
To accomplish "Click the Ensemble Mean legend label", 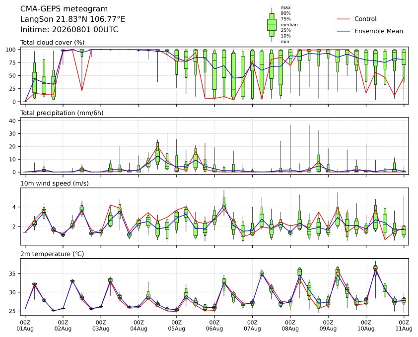I will pos(379,31).
